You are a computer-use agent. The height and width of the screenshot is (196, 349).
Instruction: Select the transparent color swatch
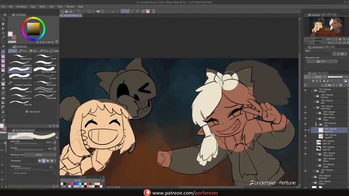(12, 42)
